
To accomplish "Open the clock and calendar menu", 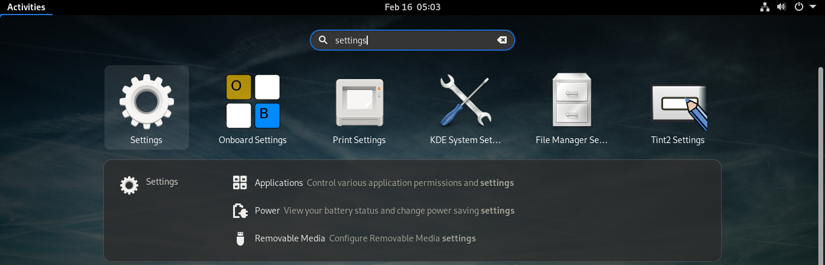I will [x=412, y=7].
